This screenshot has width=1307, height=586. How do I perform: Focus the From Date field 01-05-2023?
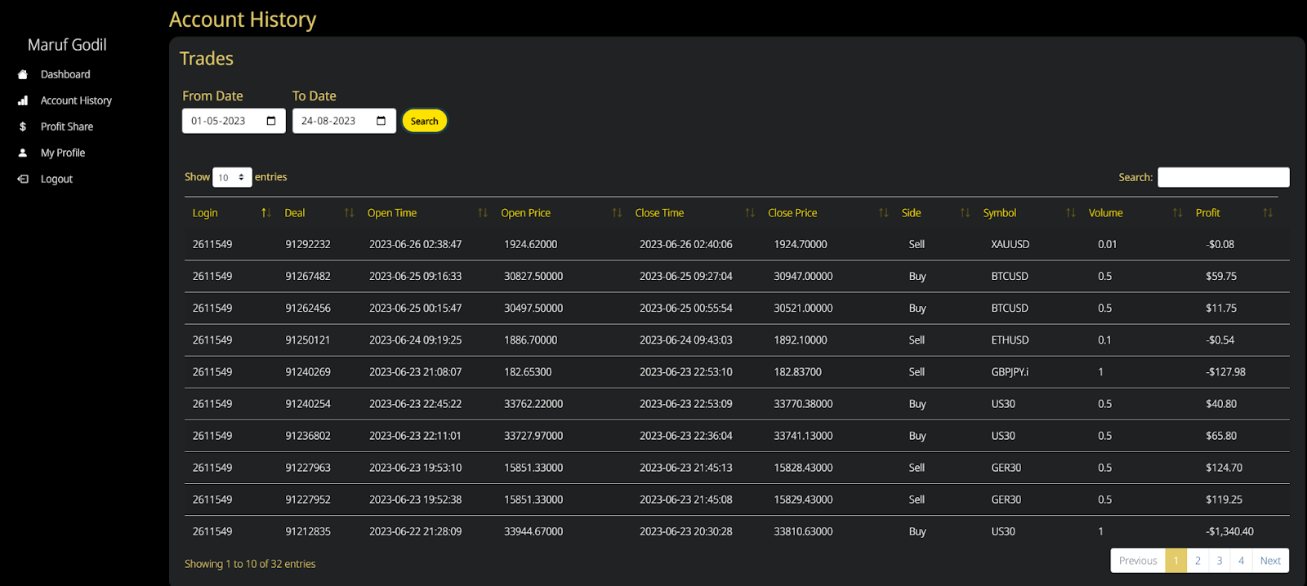(x=234, y=121)
